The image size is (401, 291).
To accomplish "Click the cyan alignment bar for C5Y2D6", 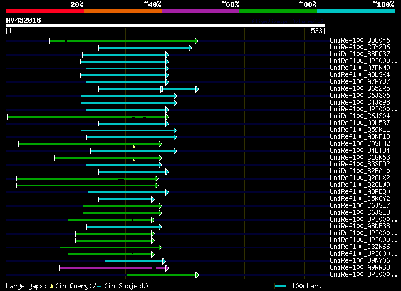I will point(145,48).
